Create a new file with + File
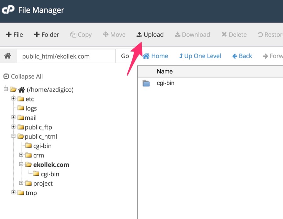The width and height of the screenshot is (283, 219). coord(14,35)
